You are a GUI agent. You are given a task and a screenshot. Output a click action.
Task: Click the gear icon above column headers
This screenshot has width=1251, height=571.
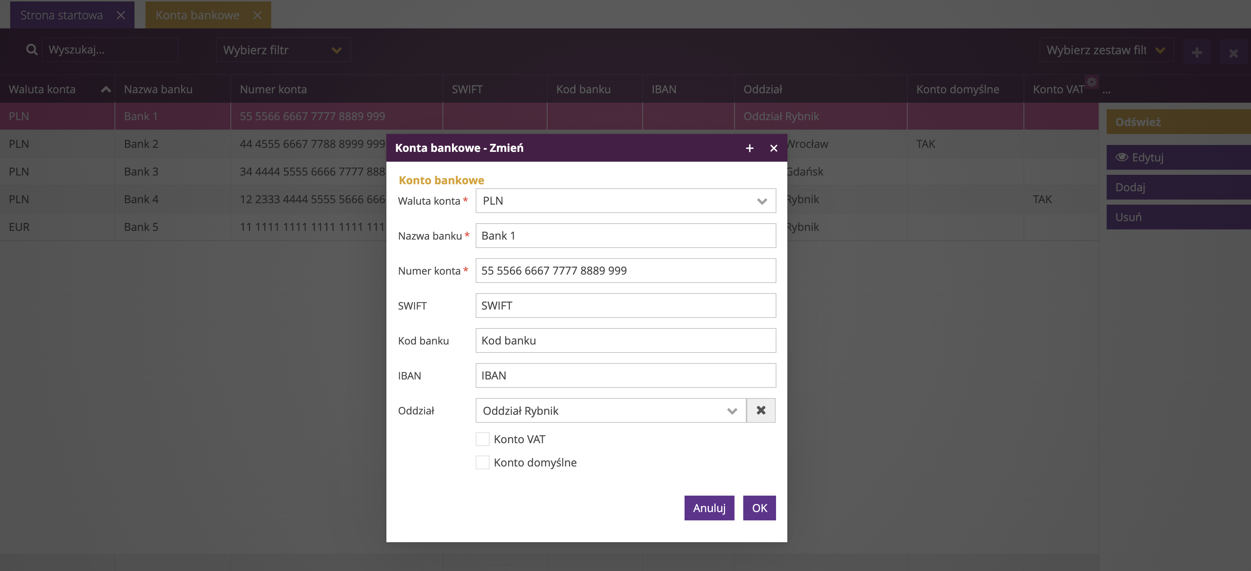click(x=1092, y=82)
